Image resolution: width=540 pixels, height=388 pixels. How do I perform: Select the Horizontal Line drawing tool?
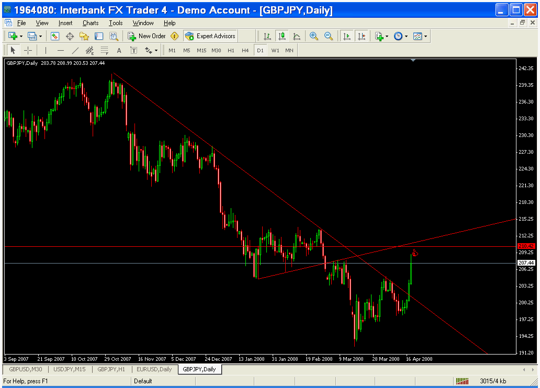[61, 51]
